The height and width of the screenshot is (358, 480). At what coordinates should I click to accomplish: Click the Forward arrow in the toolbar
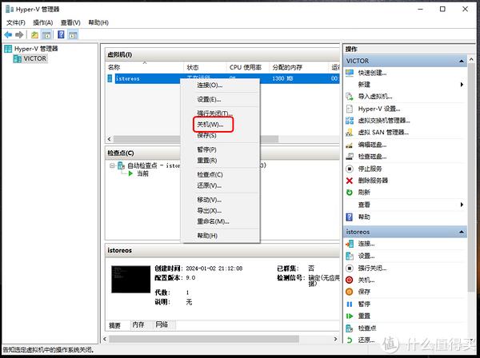19,35
